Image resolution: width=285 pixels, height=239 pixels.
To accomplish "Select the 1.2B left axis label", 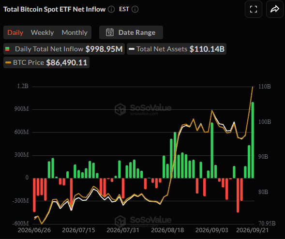I will pos(23,86).
